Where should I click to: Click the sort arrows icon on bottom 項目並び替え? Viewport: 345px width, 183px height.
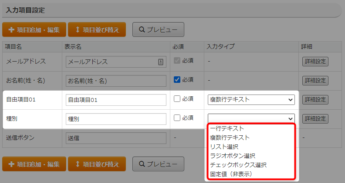click(78, 164)
